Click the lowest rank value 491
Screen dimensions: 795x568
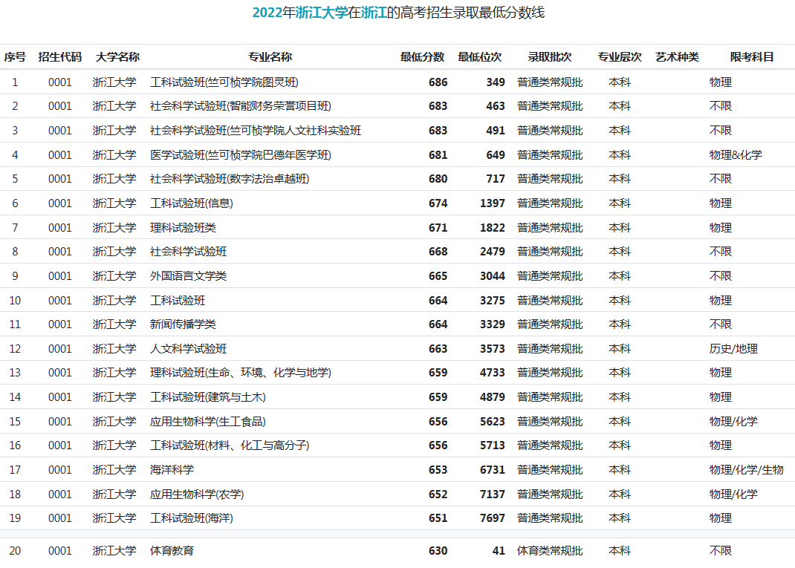[x=496, y=131]
